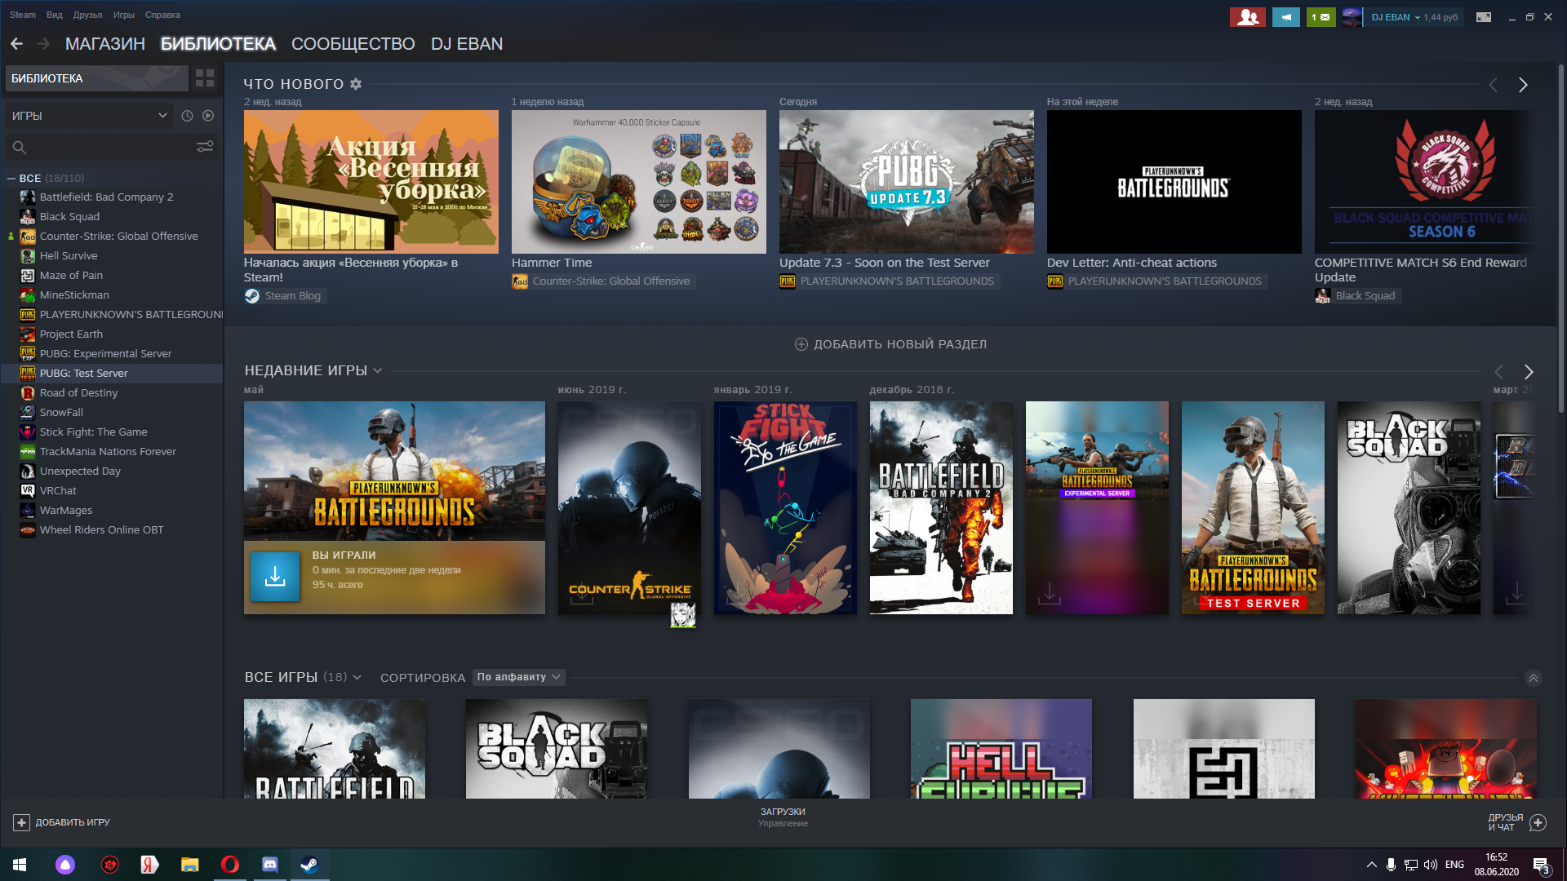Open notification center in system tray
This screenshot has height=881, width=1567.
pyautogui.click(x=1541, y=865)
